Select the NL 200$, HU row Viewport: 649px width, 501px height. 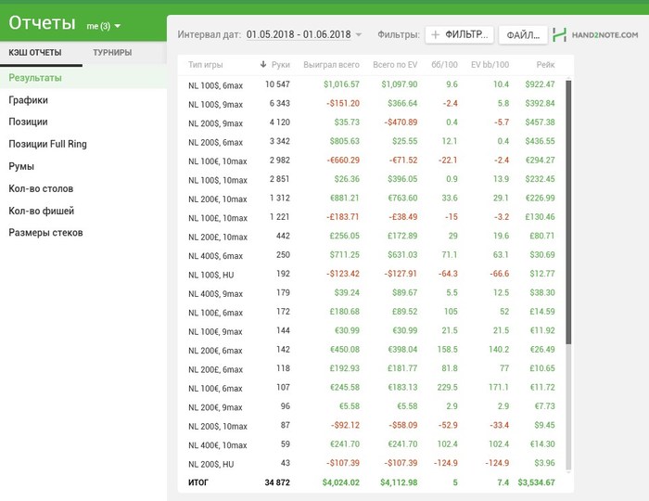coord(371,464)
